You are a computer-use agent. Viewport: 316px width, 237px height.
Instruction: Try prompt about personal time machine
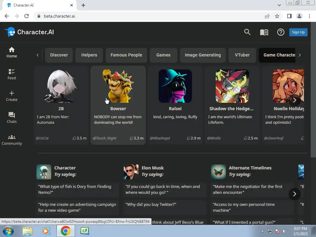pyautogui.click(x=252, y=207)
